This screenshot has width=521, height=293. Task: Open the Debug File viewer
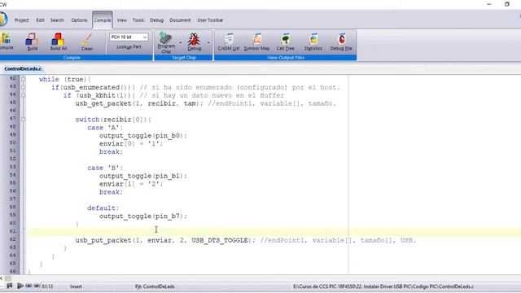341,42
